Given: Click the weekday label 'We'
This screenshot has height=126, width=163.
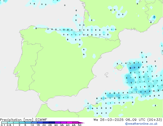Looking at the screenshot, I should coord(96,120).
